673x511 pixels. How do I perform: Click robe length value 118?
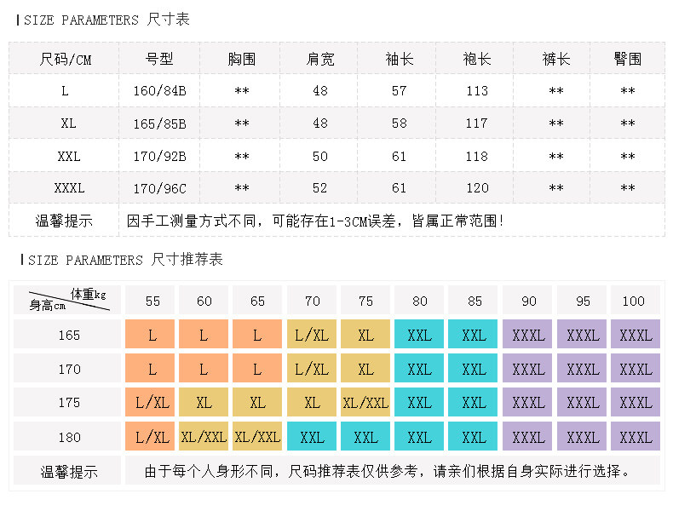477,156
